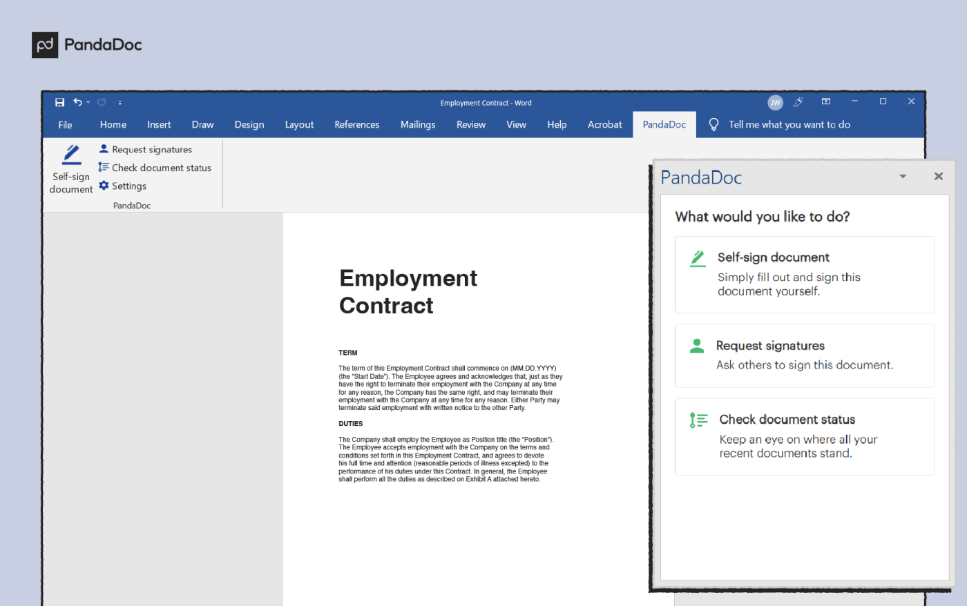Click the TERM section heading
967x606 pixels.
348,353
